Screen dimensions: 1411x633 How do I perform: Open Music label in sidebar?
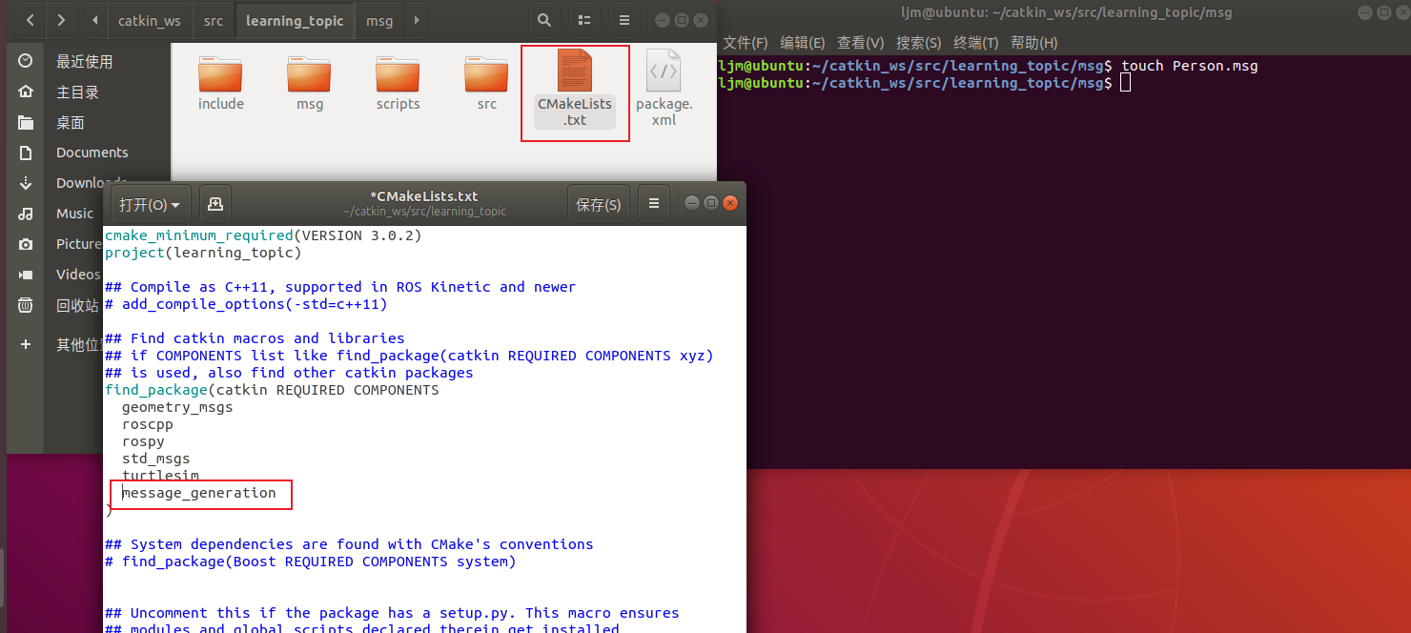74,214
